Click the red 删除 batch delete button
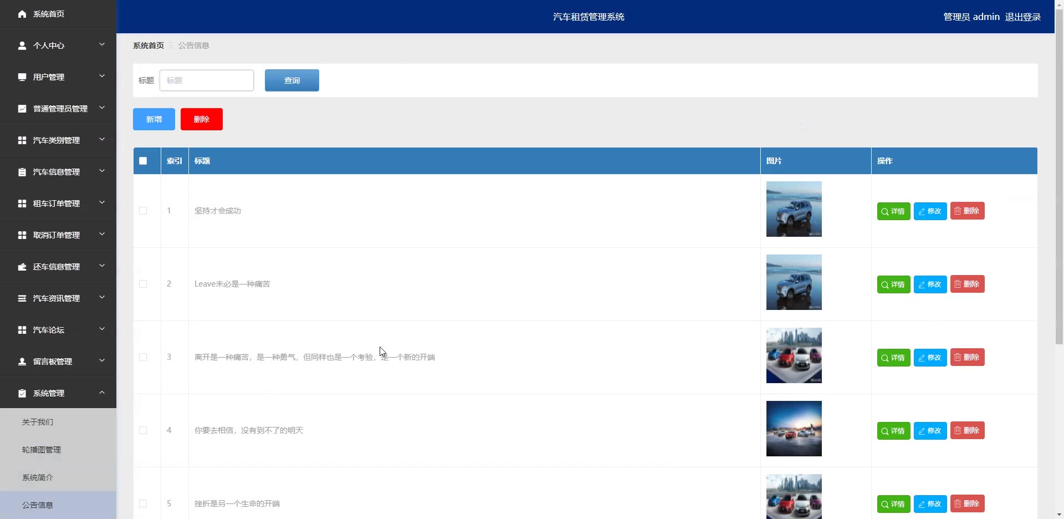Viewport: 1064px width, 519px height. 202,119
